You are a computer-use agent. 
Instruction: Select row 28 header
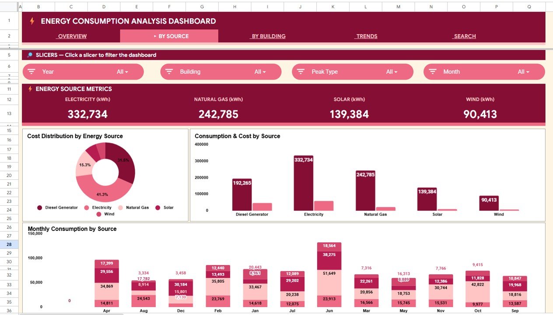pyautogui.click(x=9, y=245)
